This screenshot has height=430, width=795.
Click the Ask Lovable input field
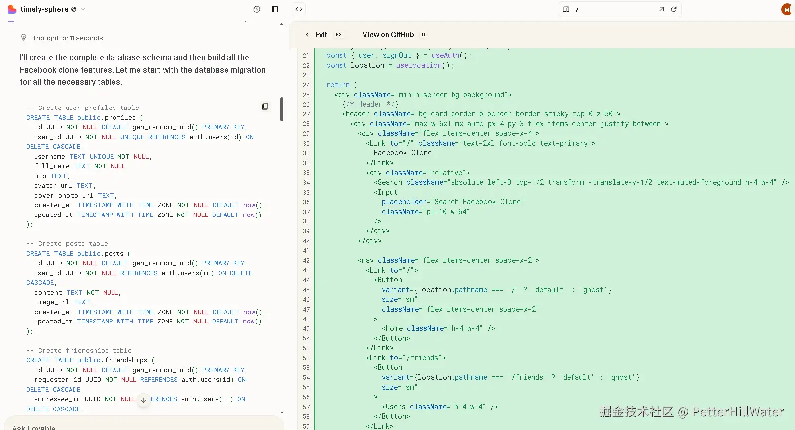tap(144, 426)
